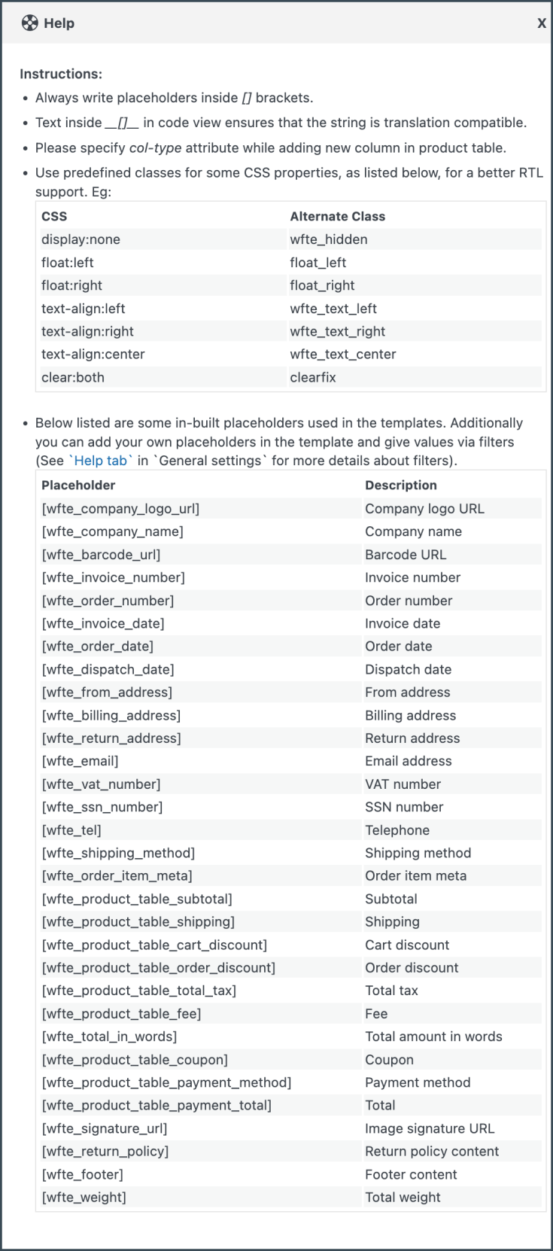This screenshot has width=553, height=1251.
Task: Select the wfte_hidden alternate class cell
Action: 329,239
